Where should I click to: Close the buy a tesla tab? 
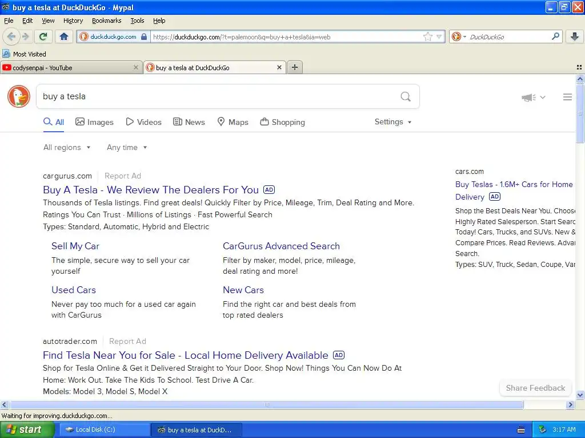click(279, 67)
